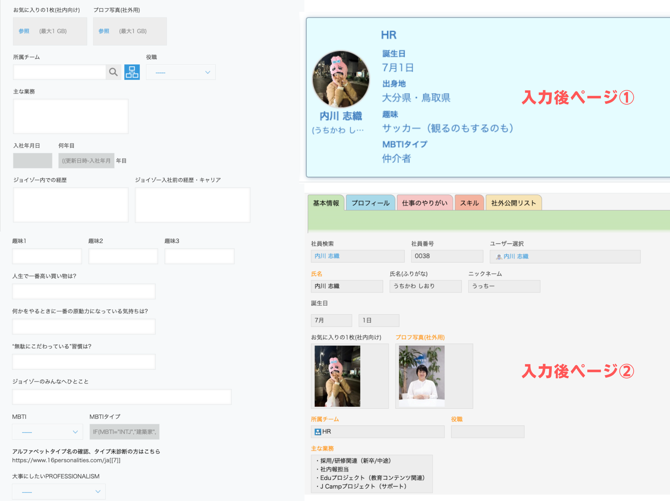The width and height of the screenshot is (670, 501).
Task: Expand the 大事にしたいPROFESSIONALISM dropdown
Action: click(59, 492)
